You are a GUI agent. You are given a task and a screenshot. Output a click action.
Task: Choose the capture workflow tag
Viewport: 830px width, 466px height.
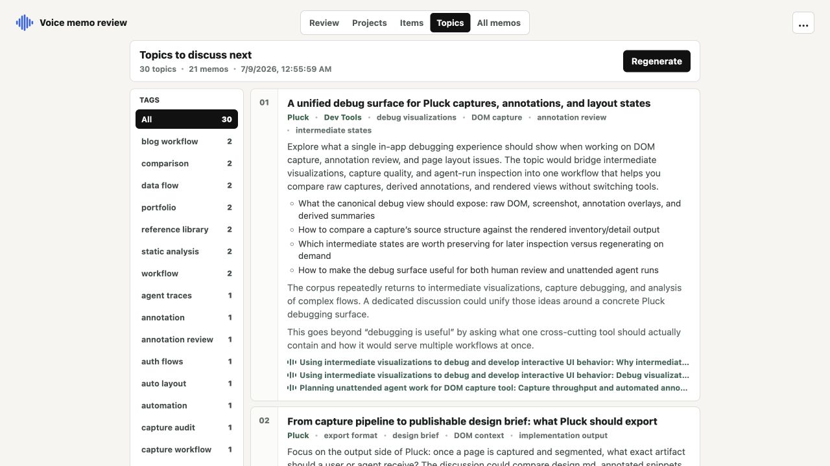tap(187, 449)
